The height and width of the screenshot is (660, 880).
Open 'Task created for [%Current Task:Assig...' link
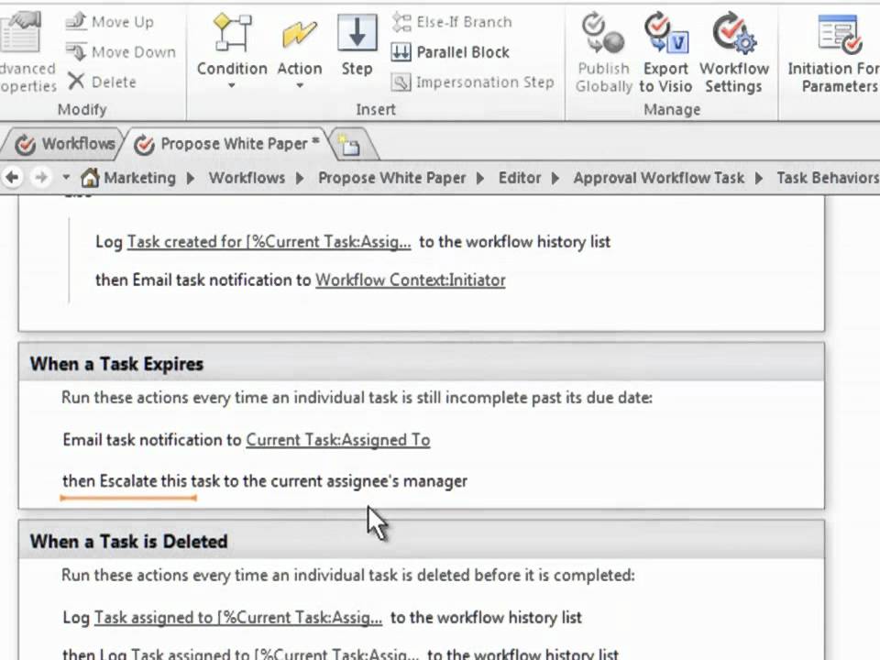pyautogui.click(x=269, y=242)
